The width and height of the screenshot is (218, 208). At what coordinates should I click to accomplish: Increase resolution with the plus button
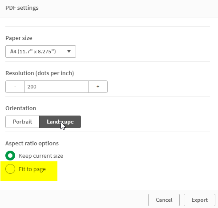(98, 87)
